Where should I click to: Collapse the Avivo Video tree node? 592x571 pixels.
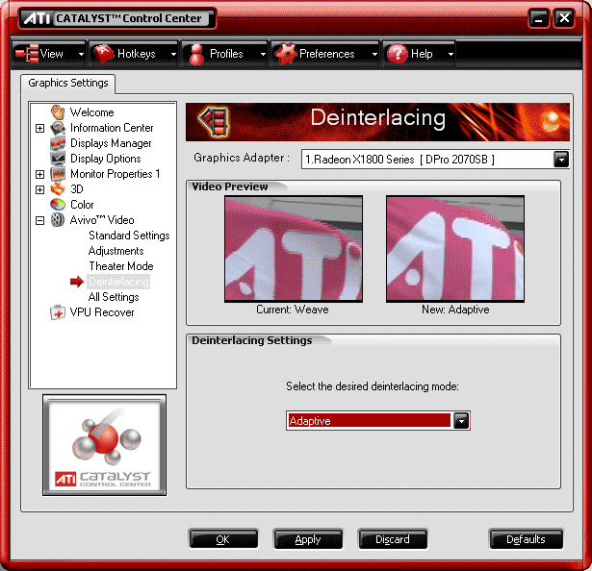[x=39, y=220]
